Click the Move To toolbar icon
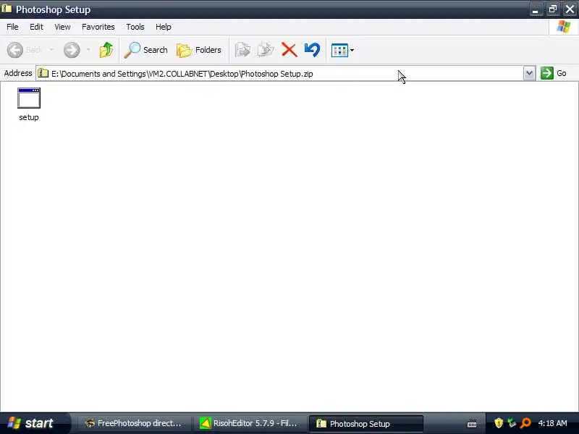This screenshot has width=579, height=434. coord(242,50)
